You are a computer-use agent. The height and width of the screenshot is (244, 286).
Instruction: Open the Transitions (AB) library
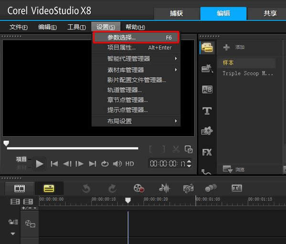[207, 90]
